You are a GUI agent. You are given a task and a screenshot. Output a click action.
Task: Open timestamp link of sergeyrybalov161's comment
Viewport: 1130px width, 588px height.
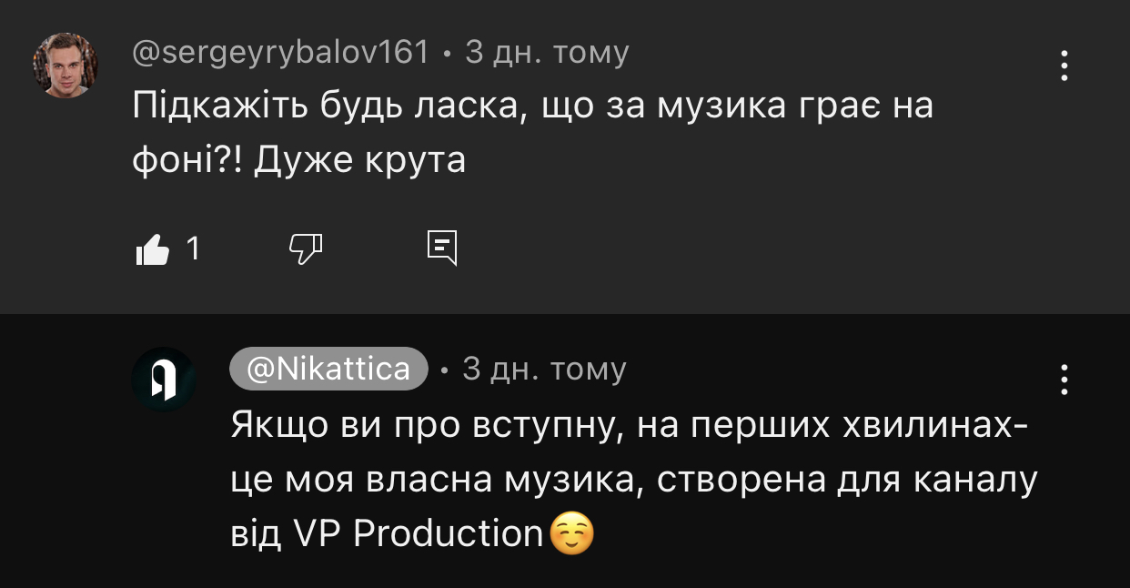click(x=547, y=53)
